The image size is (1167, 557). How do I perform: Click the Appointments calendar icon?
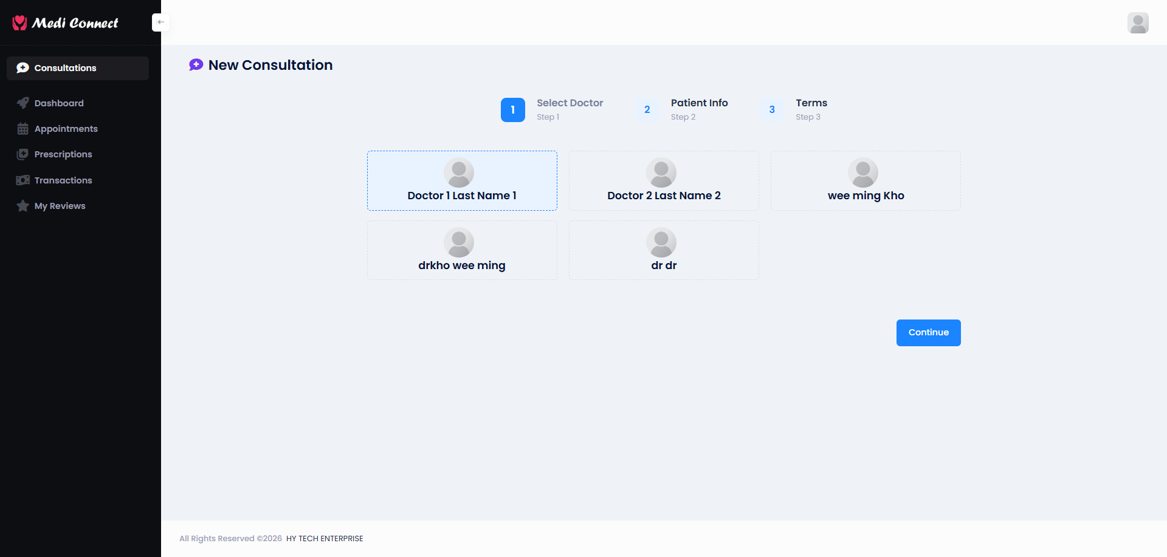[22, 129]
